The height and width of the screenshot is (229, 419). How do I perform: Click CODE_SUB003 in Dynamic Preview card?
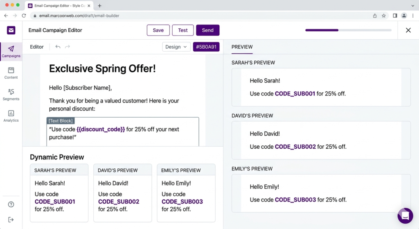tap(182, 202)
